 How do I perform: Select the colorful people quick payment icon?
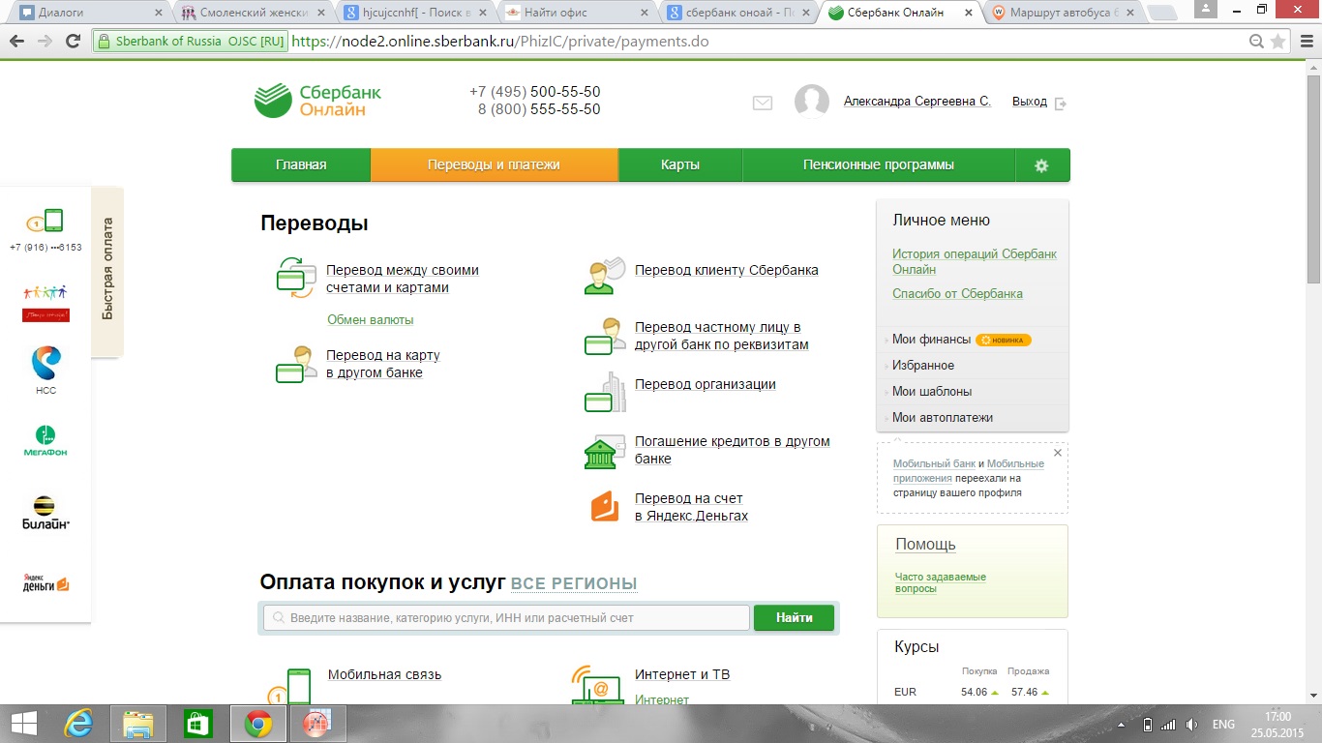(45, 302)
